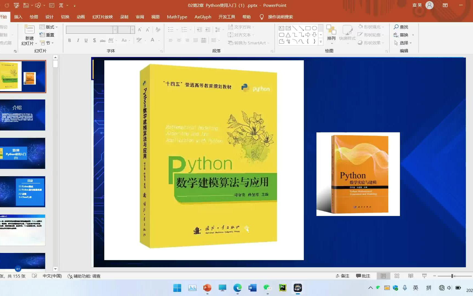
Task: Select the down arrow shape in the gallery
Action: (314, 35)
